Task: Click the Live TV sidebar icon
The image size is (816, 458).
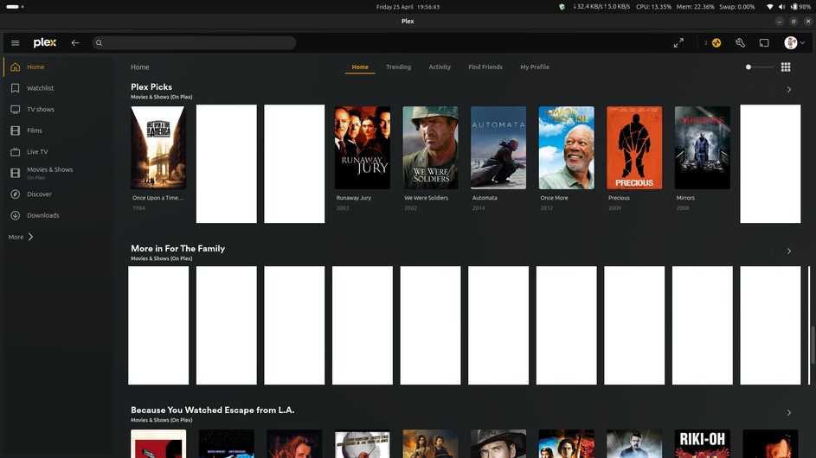Action: tap(16, 152)
